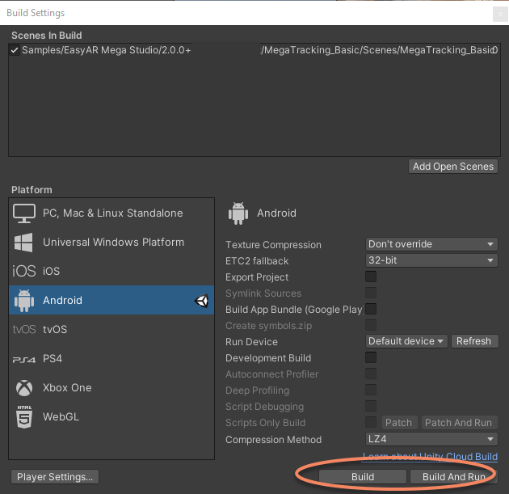Enable the Export Project checkbox
Viewport: 509px width, 494px height.
[x=371, y=277]
